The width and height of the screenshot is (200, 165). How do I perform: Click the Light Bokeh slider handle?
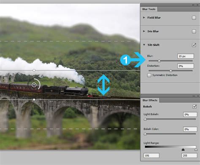click(145, 119)
